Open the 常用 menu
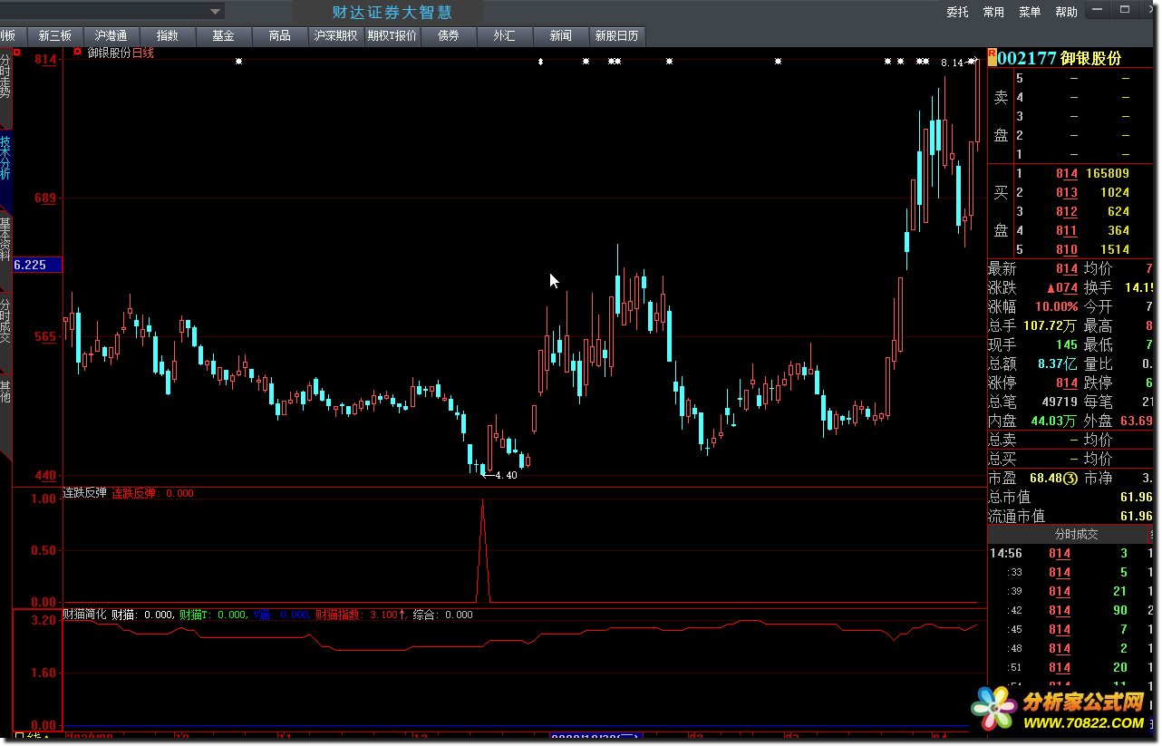Screen dimensions: 1162x746 click(993, 12)
